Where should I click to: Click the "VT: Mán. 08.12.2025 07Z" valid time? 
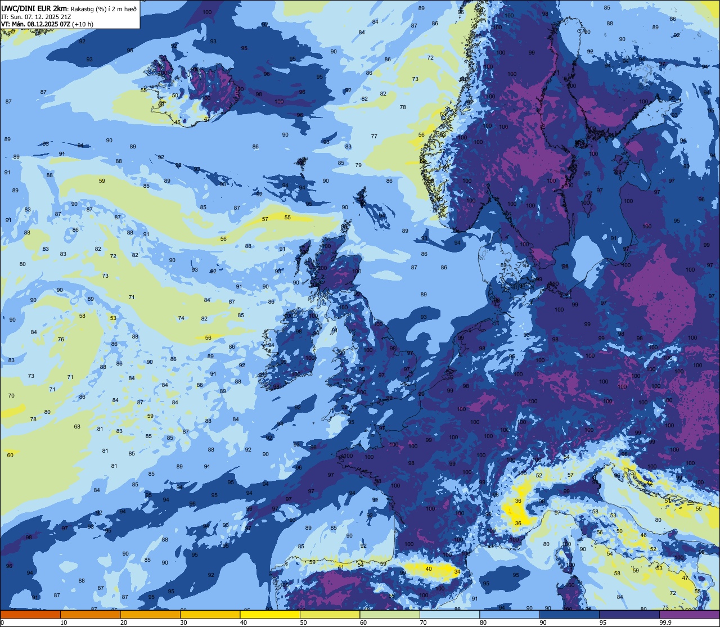[x=35, y=24]
